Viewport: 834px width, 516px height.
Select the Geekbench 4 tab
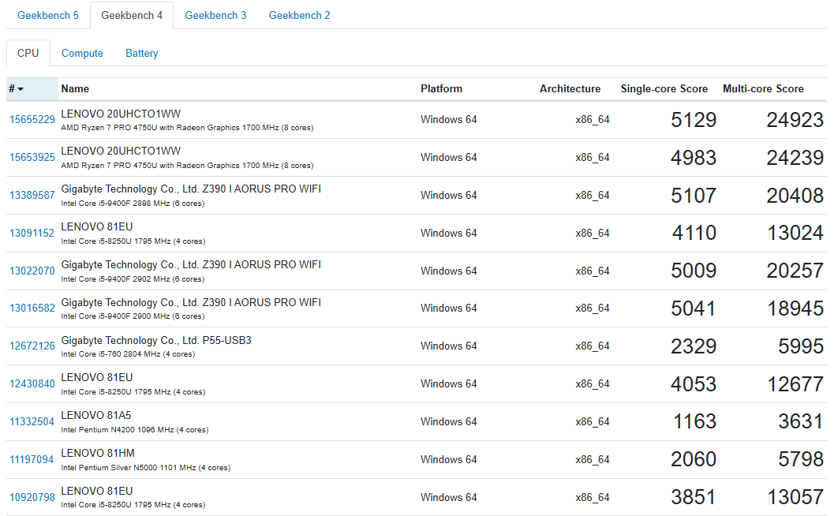pyautogui.click(x=132, y=16)
